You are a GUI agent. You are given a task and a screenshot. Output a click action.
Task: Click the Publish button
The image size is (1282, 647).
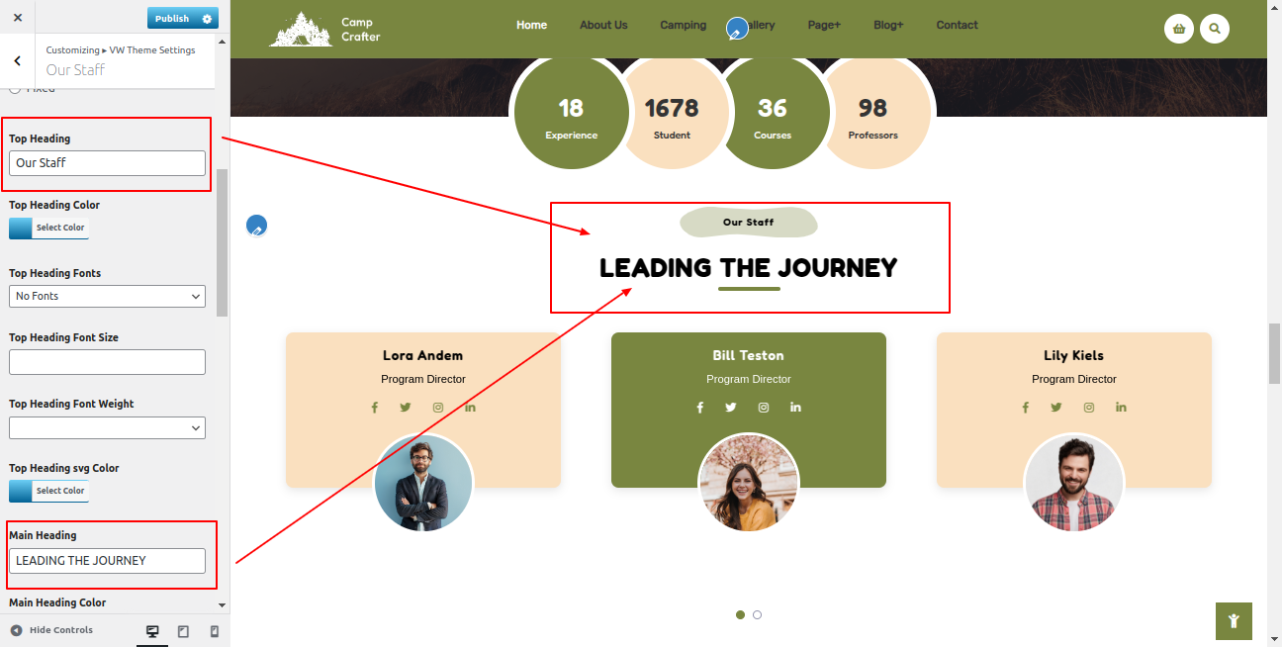coord(172,19)
